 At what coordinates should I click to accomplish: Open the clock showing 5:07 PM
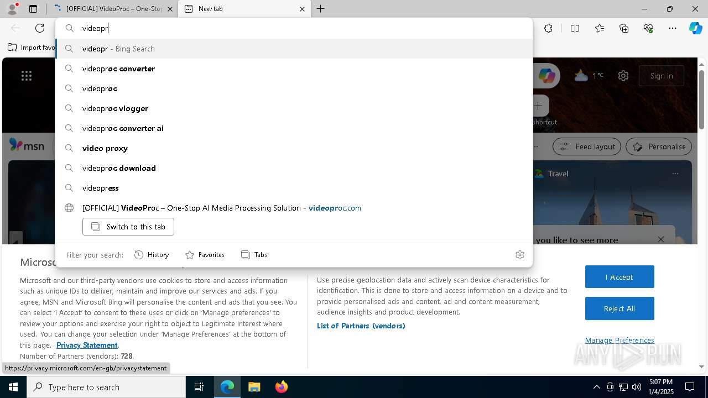(660, 387)
